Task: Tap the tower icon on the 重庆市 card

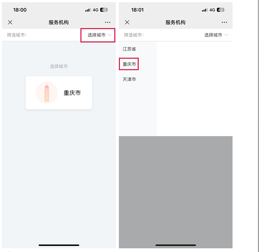Action: [x=47, y=93]
